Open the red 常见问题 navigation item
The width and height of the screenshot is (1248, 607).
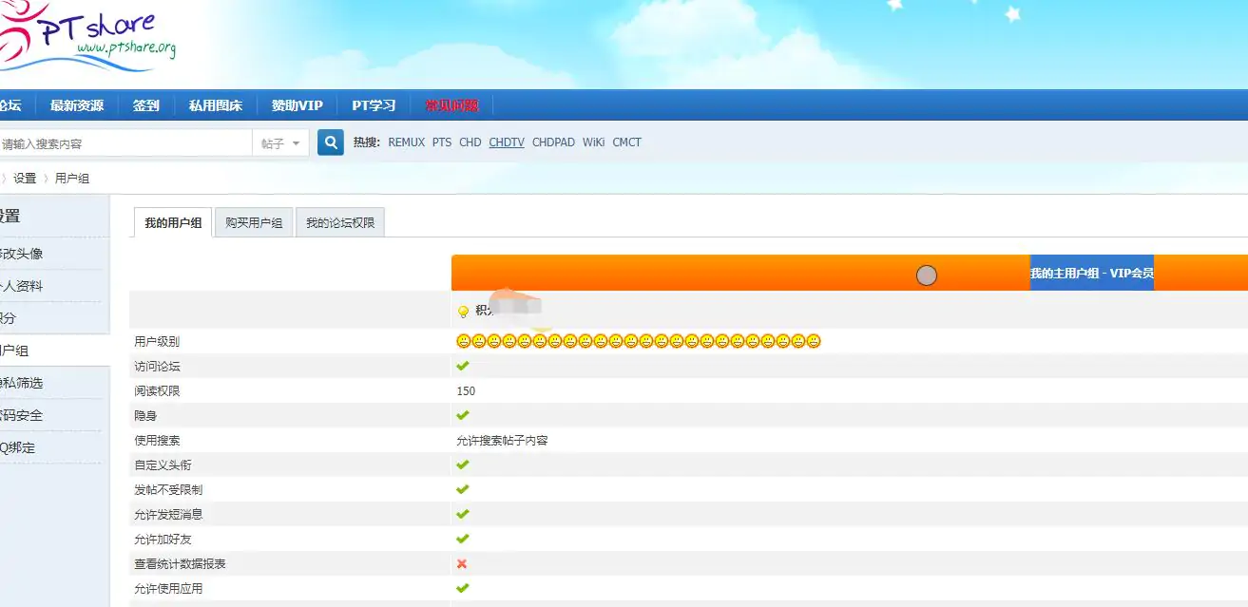pos(451,105)
